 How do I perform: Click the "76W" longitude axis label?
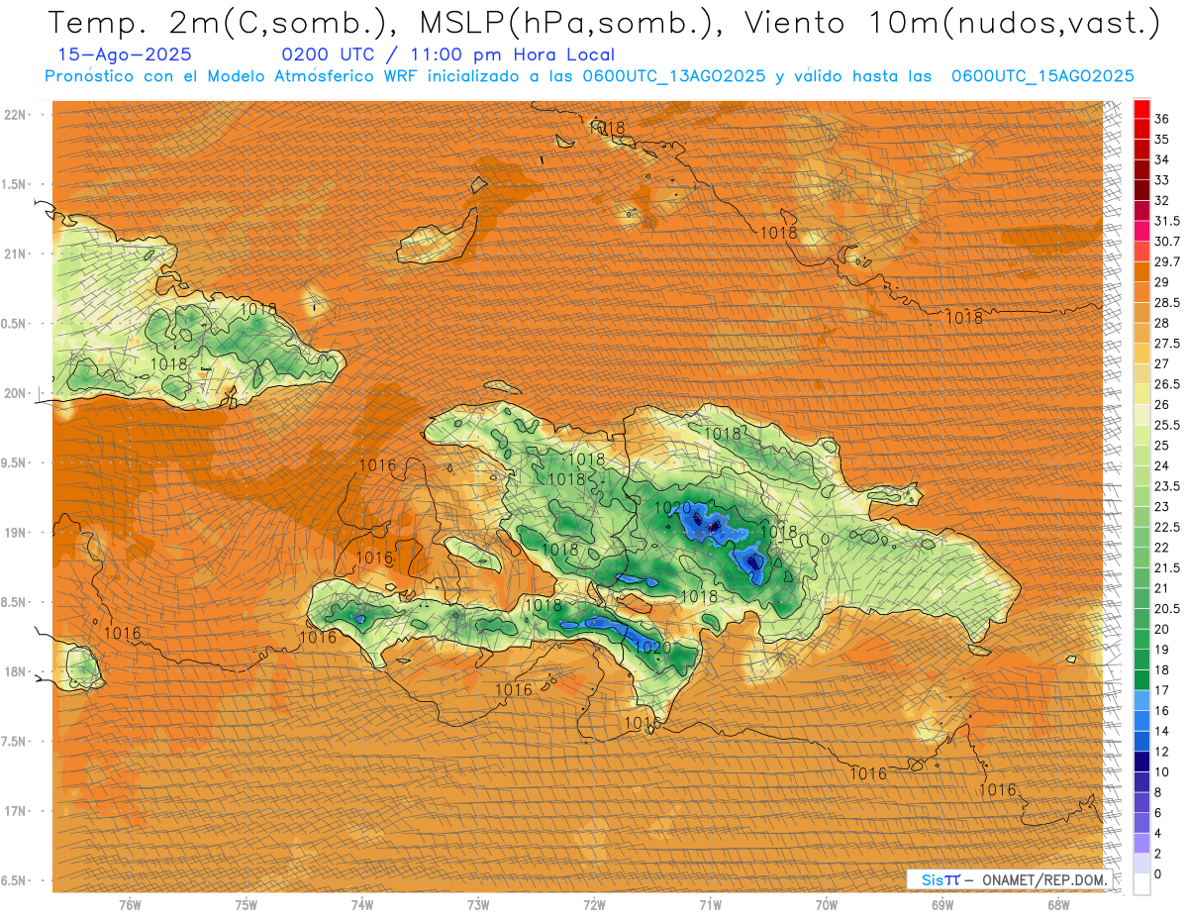pos(130,905)
